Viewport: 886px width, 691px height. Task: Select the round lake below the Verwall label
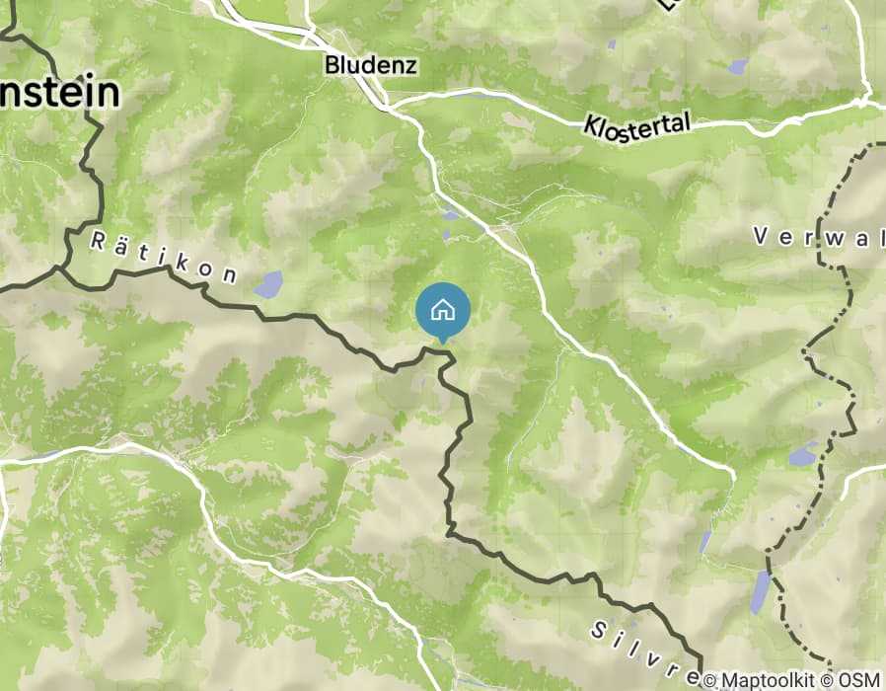pos(802,456)
